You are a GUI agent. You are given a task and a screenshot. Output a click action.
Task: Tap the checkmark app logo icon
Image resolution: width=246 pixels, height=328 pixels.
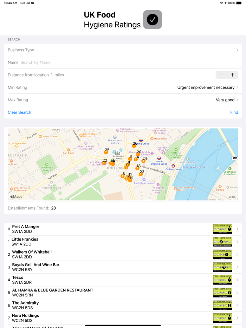tap(153, 19)
